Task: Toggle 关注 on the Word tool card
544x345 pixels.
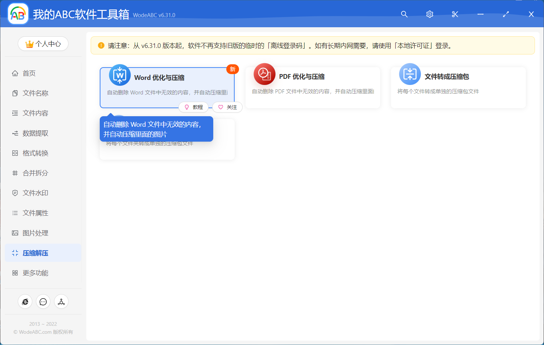Action: click(x=227, y=107)
